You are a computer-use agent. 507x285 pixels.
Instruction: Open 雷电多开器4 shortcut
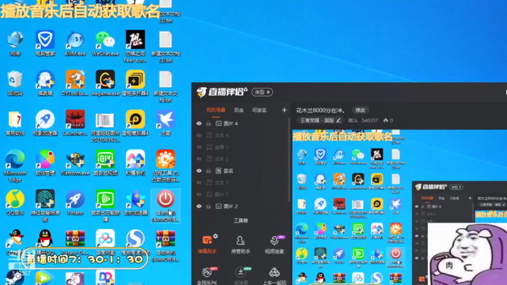pos(135,83)
